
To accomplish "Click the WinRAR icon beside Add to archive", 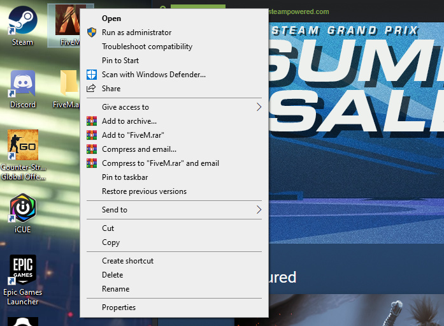I will coord(92,121).
